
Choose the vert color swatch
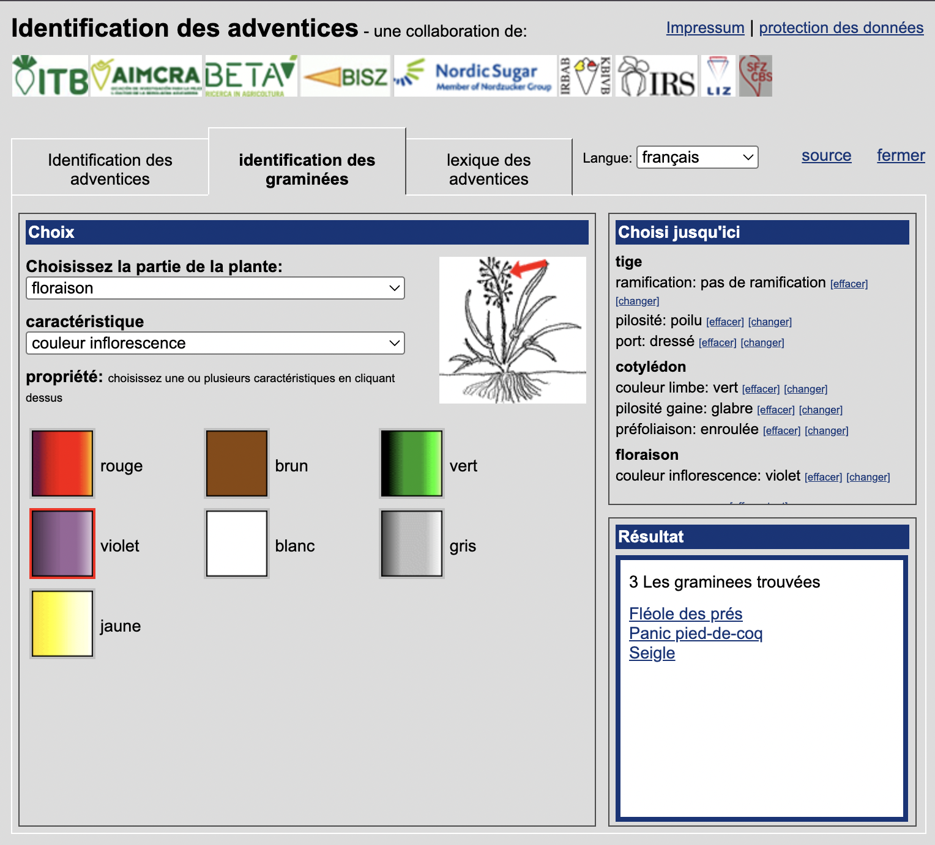coord(412,463)
